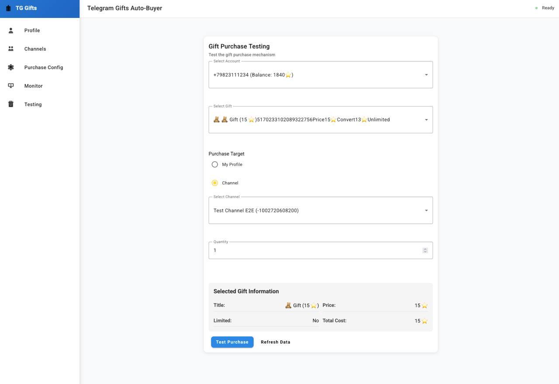Expand the Select Gift dropdown arrow
559x384 pixels.
426,120
